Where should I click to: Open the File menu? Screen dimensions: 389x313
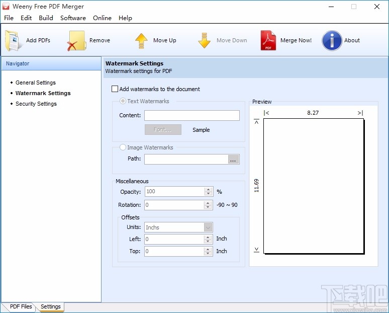click(9, 18)
